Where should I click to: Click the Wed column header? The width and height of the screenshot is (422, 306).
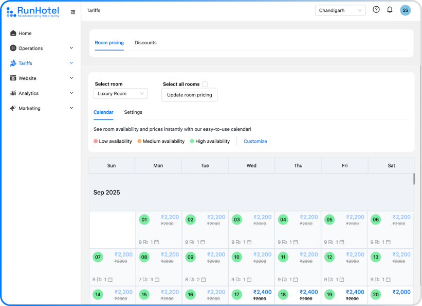coord(251,166)
